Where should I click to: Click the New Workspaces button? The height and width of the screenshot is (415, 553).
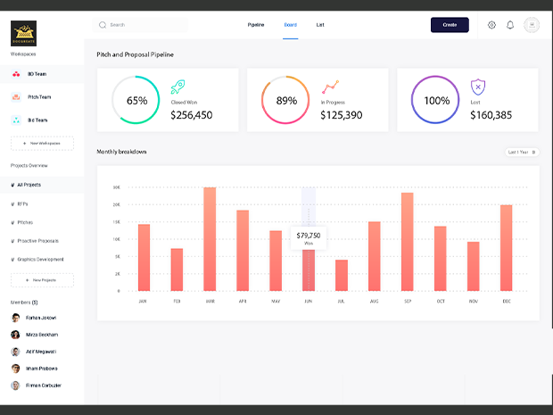click(42, 143)
